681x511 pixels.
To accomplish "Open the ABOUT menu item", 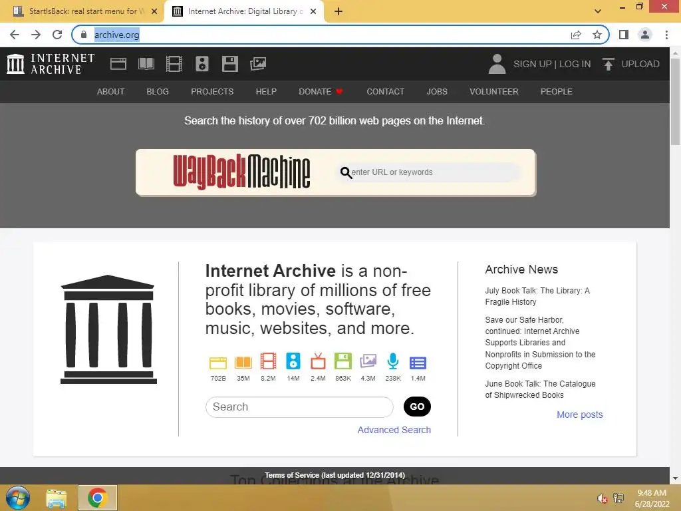I will click(111, 92).
